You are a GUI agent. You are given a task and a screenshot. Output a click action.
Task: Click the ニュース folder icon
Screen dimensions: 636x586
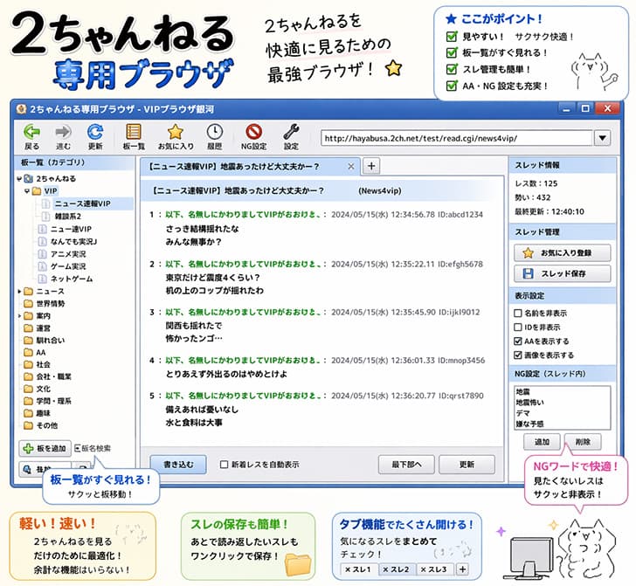28,291
